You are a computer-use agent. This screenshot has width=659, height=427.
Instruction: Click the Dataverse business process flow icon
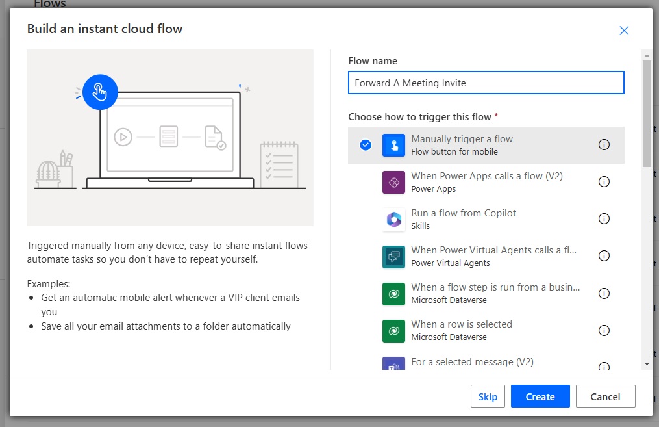click(393, 294)
